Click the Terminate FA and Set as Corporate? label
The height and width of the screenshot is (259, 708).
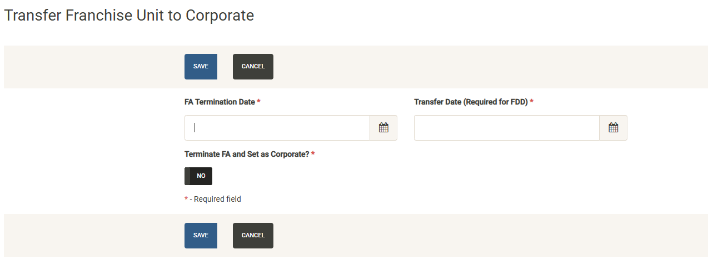[247, 154]
